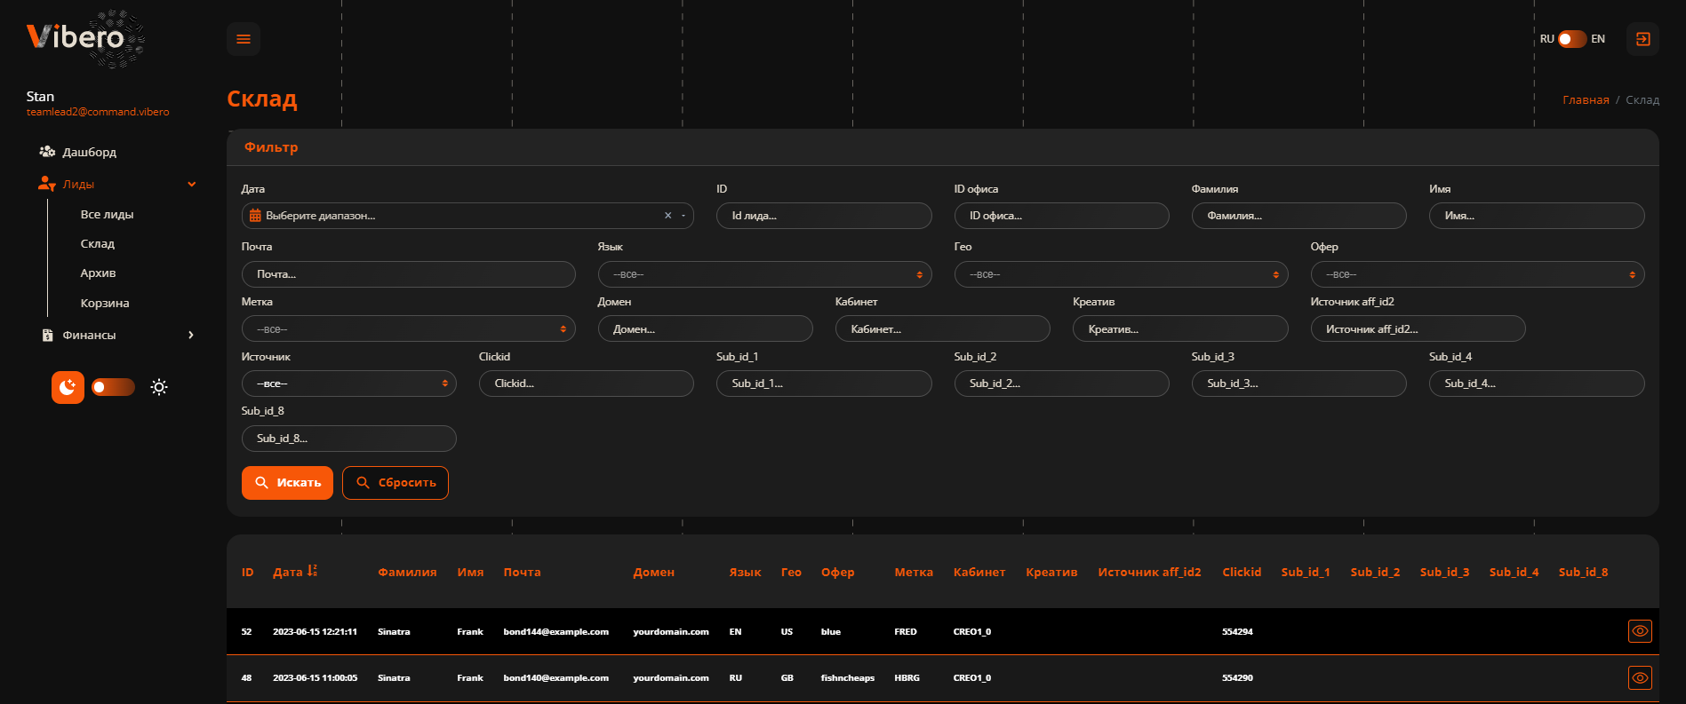The height and width of the screenshot is (704, 1686).
Task: Click into the Clickid input field
Action: [586, 384]
